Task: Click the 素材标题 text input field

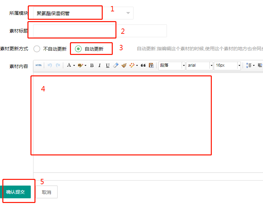Action: point(100,31)
